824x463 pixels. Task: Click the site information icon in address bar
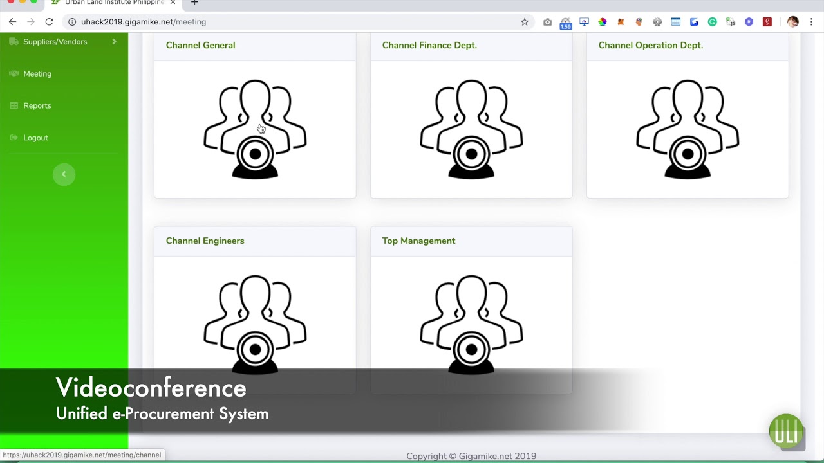point(72,22)
